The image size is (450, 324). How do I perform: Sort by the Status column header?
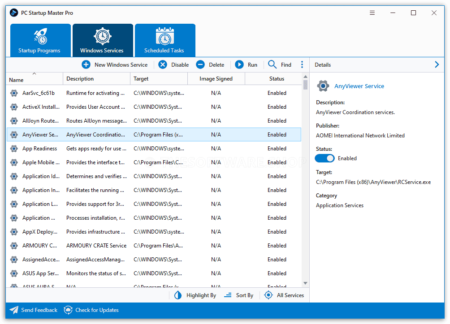point(273,79)
